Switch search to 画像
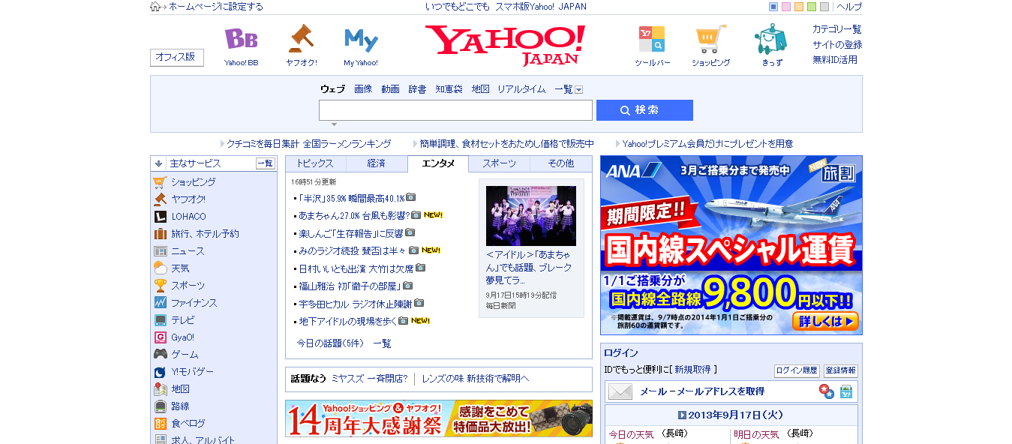Screen dimensions: 1012x444 [363, 89]
